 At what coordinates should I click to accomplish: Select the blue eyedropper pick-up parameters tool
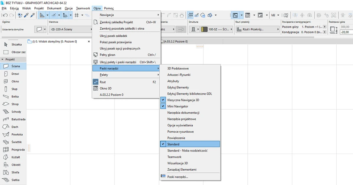coord(26,15)
